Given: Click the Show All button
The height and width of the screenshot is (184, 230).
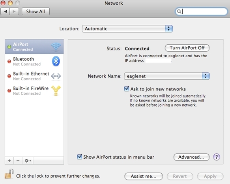Looking at the screenshot, I should coord(36,11).
